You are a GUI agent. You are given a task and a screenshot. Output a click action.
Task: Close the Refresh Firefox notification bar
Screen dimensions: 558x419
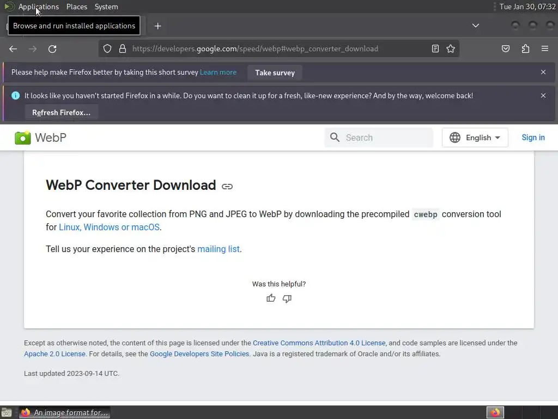pos(543,95)
